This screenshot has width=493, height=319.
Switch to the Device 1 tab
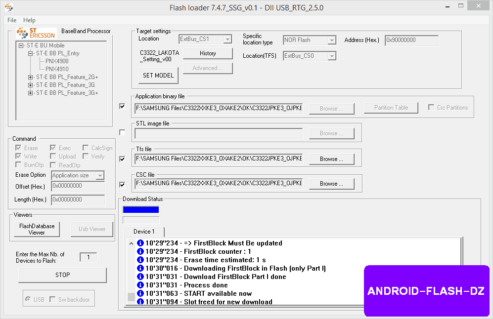[x=144, y=232]
